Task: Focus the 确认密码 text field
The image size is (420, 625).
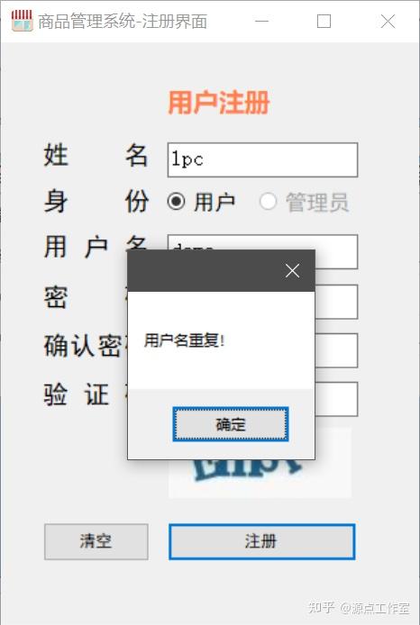Action: coord(336,350)
